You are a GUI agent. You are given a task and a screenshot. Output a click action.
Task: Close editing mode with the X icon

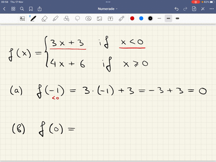pos(203,9)
